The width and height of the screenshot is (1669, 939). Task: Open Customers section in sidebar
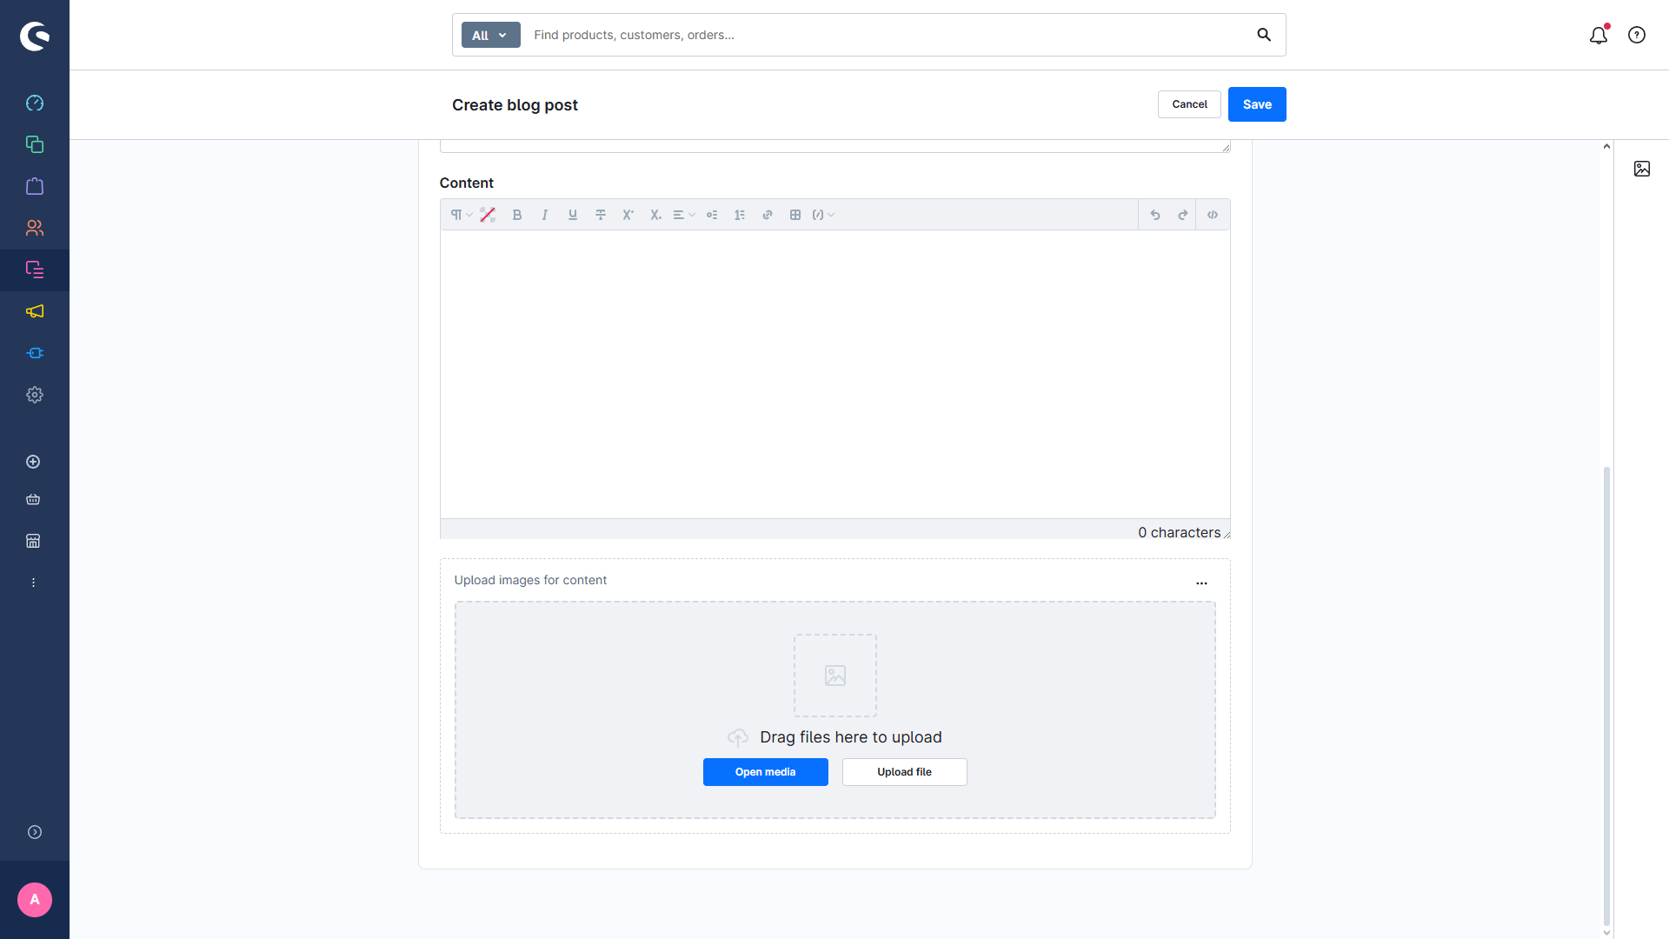(35, 228)
